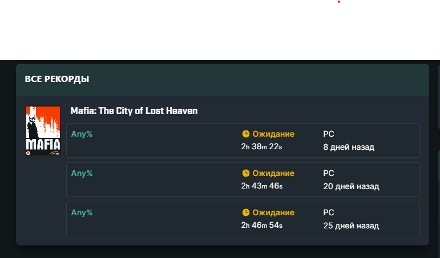Click the '20 дней назад' date label
440x258 pixels.
[x=351, y=186]
